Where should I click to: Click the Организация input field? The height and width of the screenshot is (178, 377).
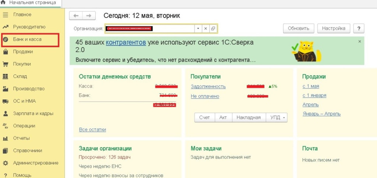coord(149,29)
